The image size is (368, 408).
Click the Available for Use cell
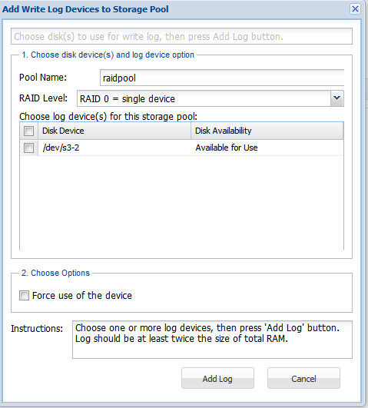click(227, 148)
